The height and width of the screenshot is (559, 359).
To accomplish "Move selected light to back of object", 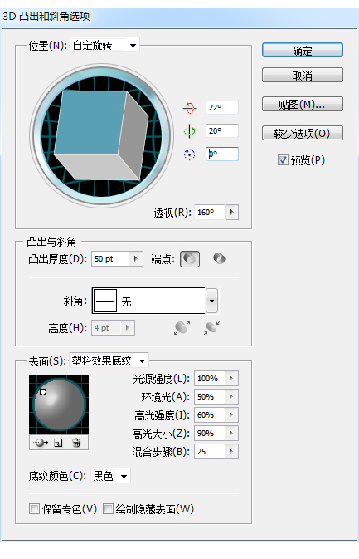I will pos(40,443).
